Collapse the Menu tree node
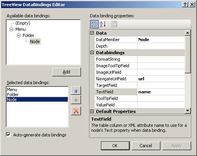 [11, 29]
